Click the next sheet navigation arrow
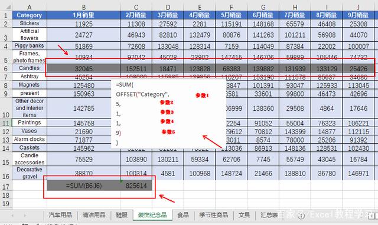This screenshot has height=225, width=378. click(25, 216)
